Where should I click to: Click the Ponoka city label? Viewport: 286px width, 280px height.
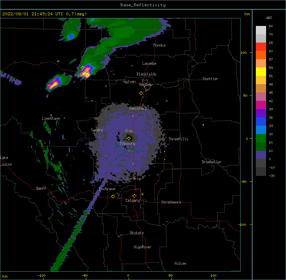tap(159, 45)
